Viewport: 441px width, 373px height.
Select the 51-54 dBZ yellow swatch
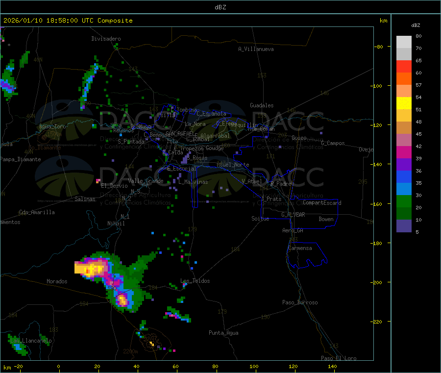click(404, 103)
